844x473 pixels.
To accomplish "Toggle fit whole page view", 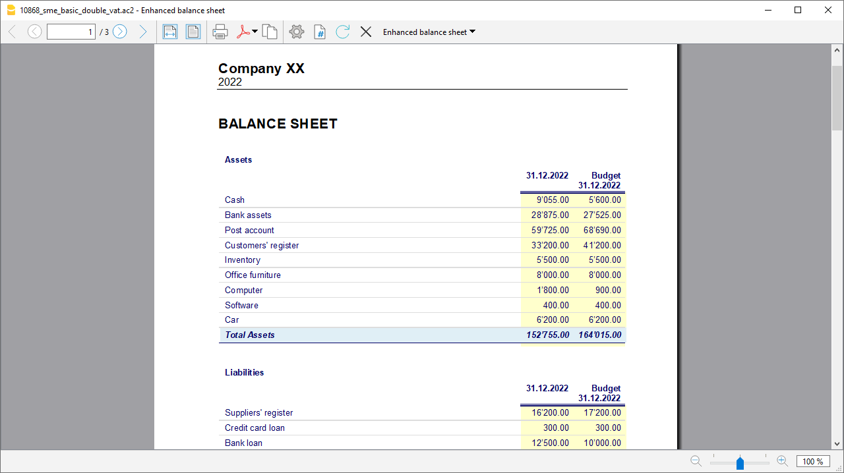I will pos(193,32).
